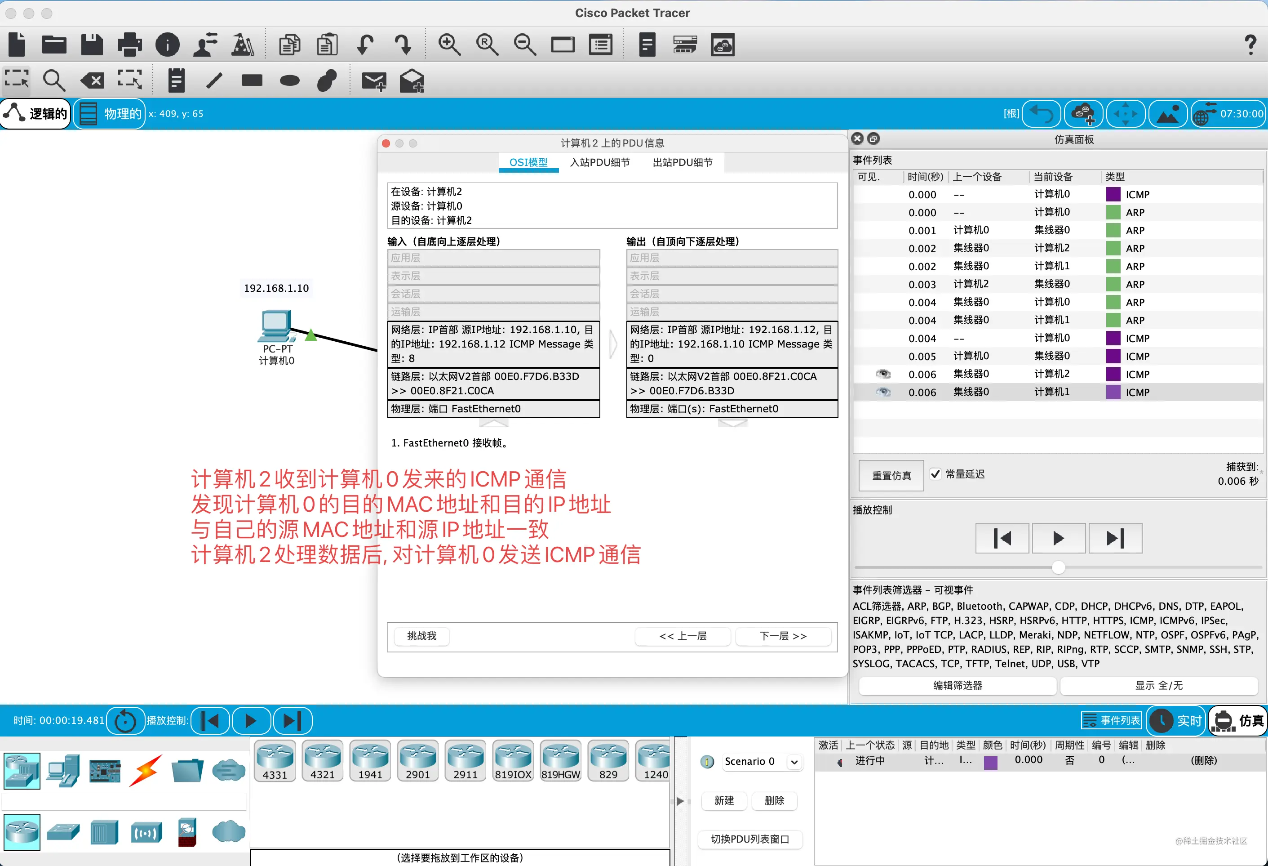
Task: Click the << 上一层 button
Action: tap(683, 636)
